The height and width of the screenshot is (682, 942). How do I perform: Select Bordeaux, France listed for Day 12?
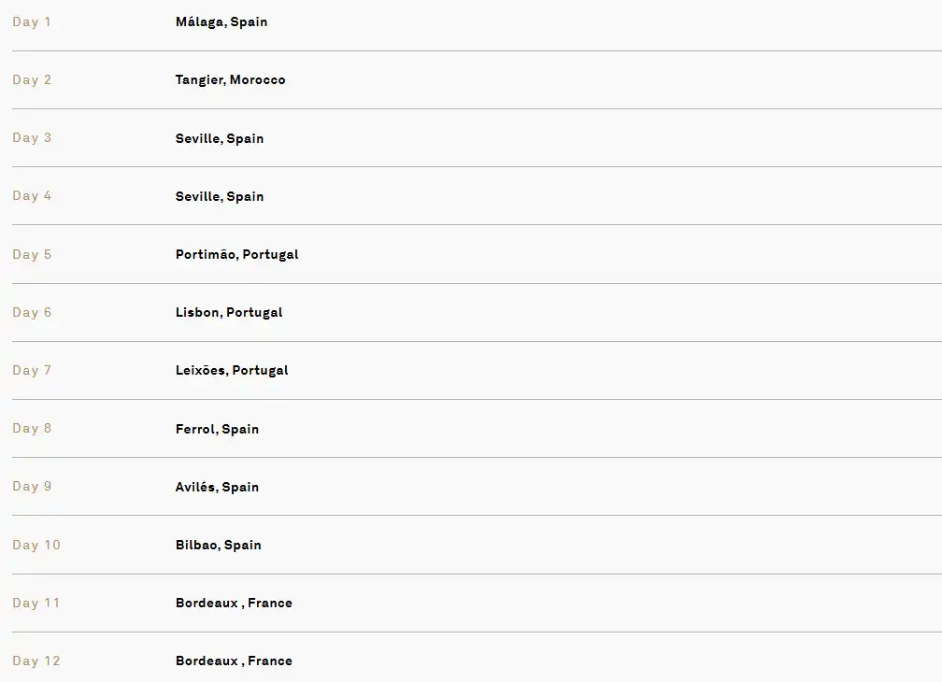(x=234, y=661)
